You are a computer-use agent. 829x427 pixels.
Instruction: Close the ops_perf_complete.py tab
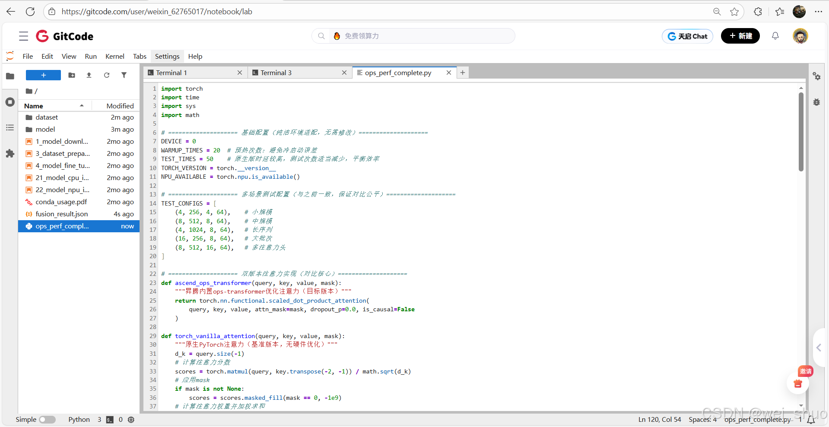click(449, 73)
